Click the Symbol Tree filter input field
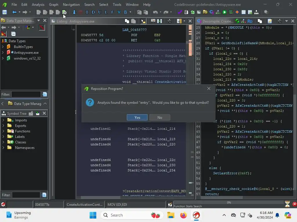Viewport: 297px width, 222px height. [x=26, y=195]
